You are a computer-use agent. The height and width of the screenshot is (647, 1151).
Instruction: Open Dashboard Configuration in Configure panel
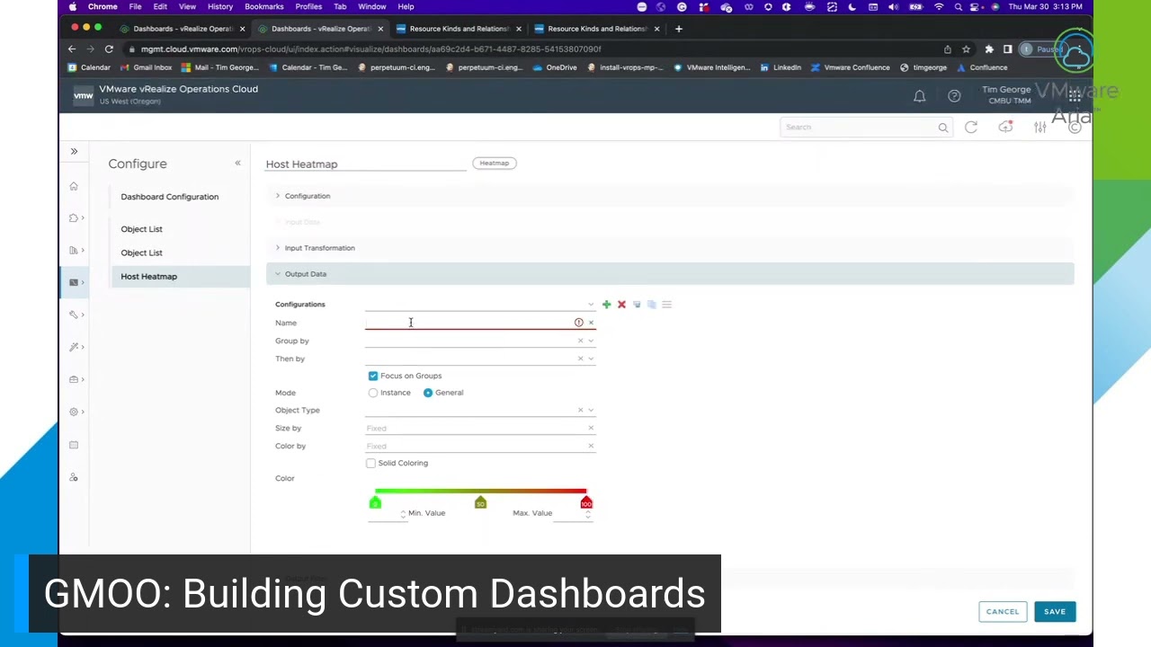(x=170, y=197)
